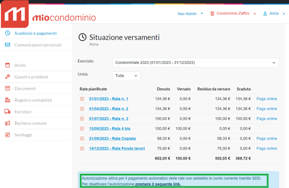Open Documenti from the sidebar
The height and width of the screenshot is (188, 289).
(x=25, y=89)
